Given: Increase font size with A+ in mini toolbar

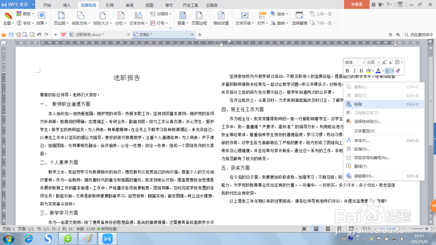Looking at the screenshot, I should [384, 62].
